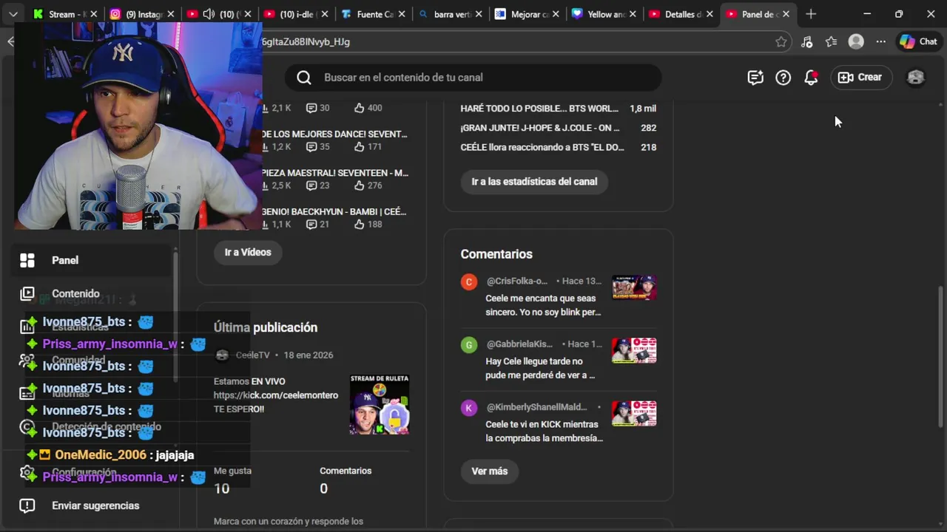Click the likes icon showing 188
This screenshot has height=532, width=947.
click(359, 225)
